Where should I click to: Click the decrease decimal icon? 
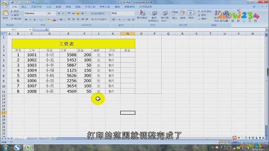[133, 20]
